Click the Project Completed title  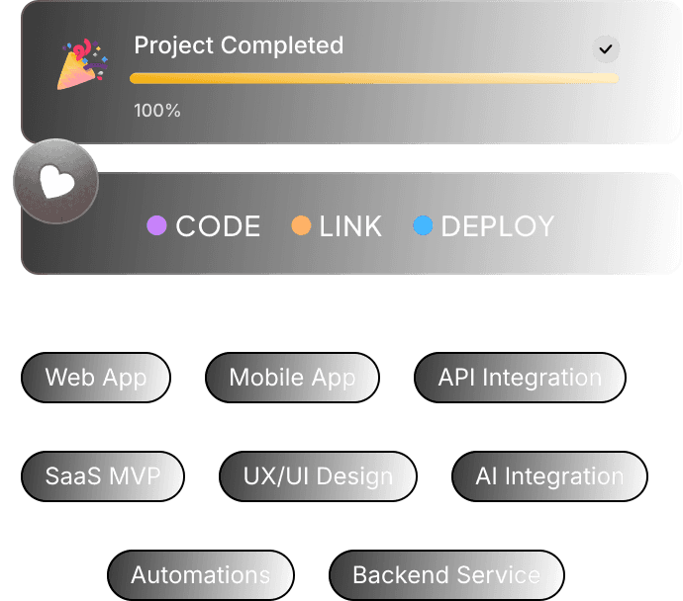pos(239,45)
